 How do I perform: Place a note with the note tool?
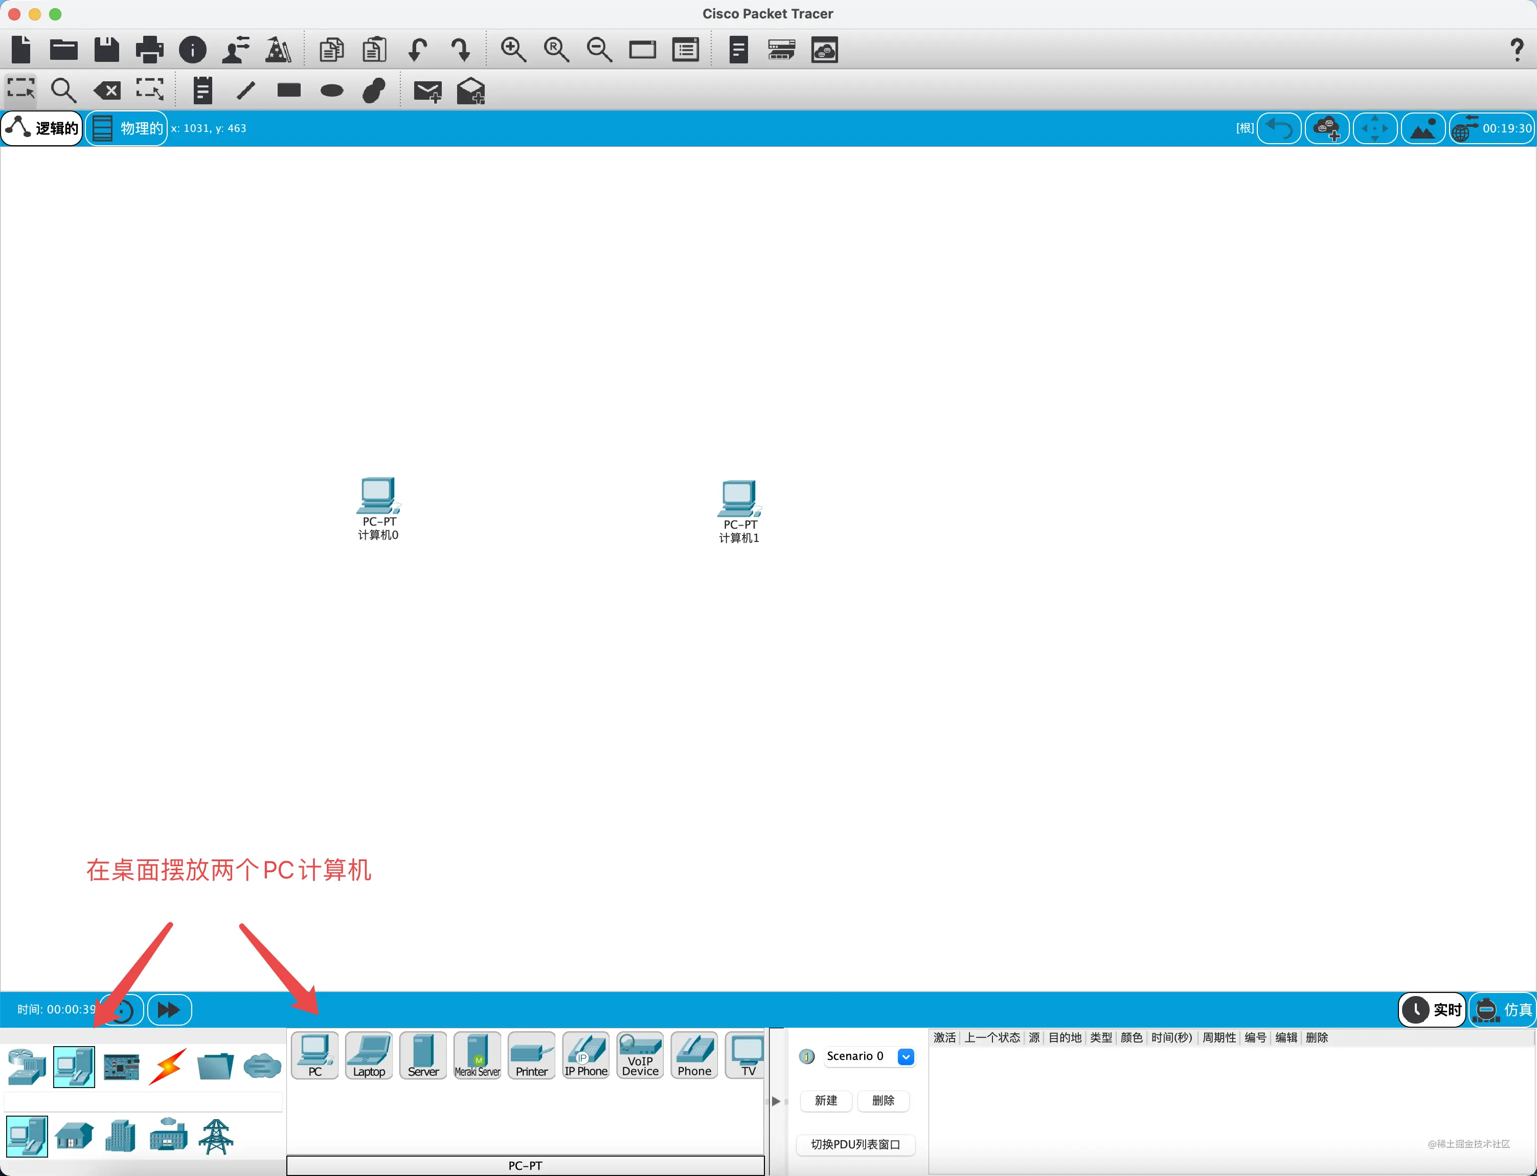pyautogui.click(x=203, y=89)
